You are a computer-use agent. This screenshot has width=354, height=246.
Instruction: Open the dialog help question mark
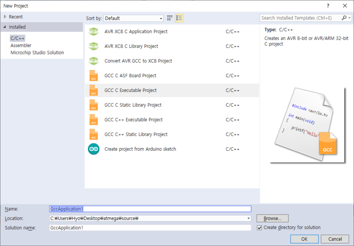pos(328,6)
